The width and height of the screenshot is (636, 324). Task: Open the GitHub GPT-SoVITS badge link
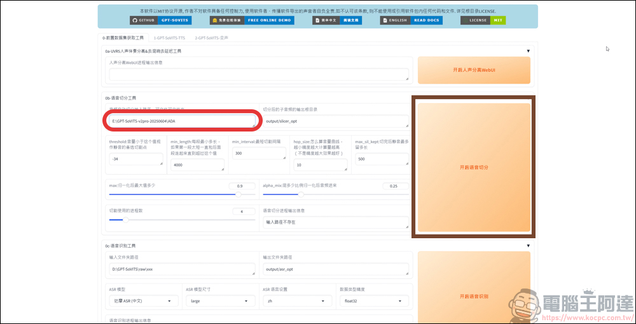(x=161, y=20)
